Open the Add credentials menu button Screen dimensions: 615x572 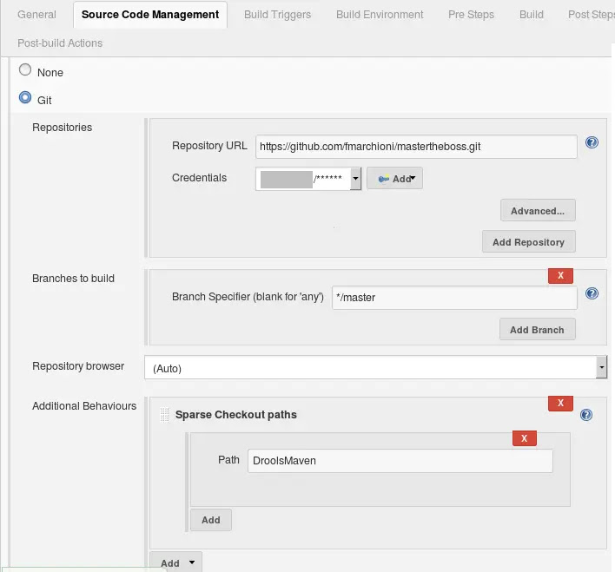[x=394, y=179]
